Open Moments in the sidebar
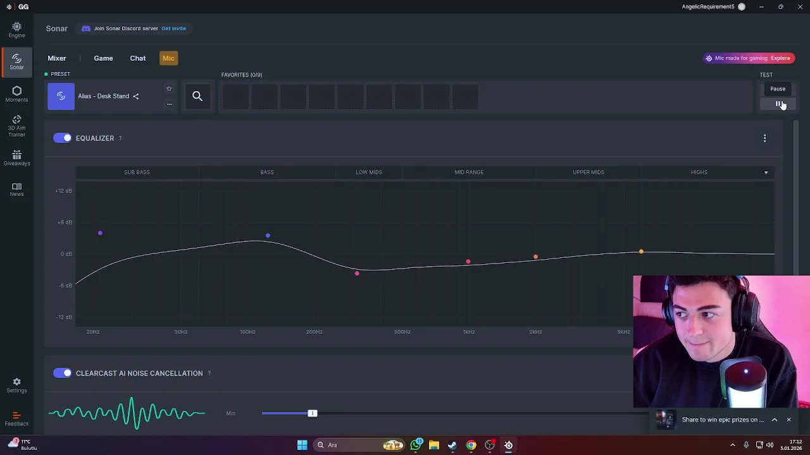Viewport: 810px width, 455px height. 16,94
